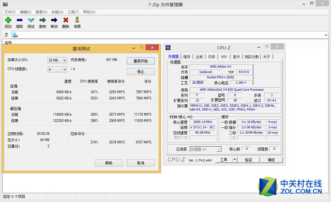Switch to the CPU-Z About (关于) tab
331x202 pixels.
click(267, 57)
